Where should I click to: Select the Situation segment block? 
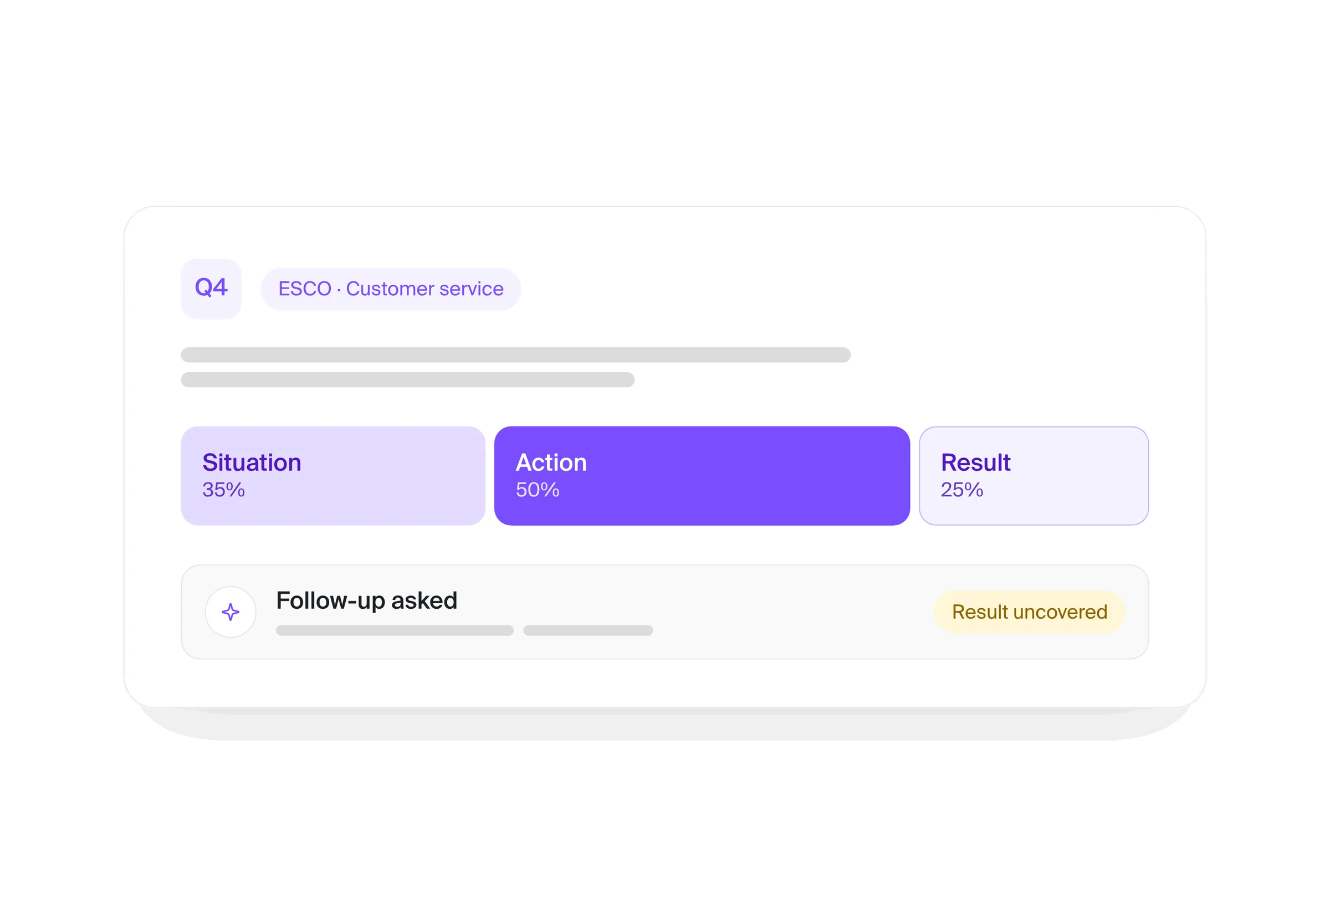(333, 475)
